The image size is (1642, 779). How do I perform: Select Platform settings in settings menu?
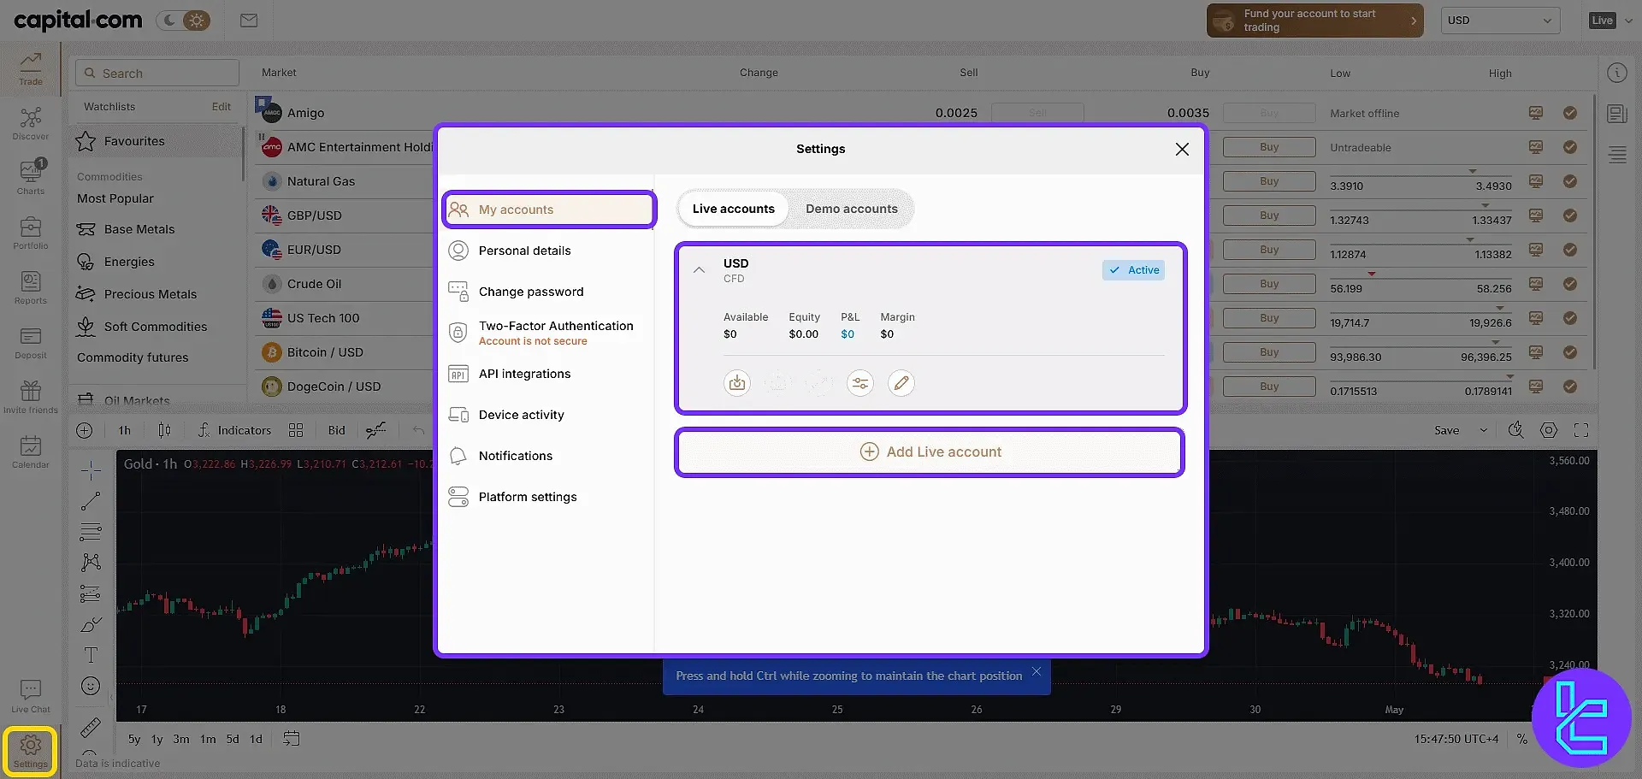[527, 497]
